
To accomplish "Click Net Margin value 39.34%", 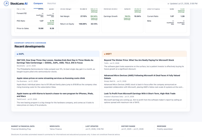I will (x=94, y=16).
